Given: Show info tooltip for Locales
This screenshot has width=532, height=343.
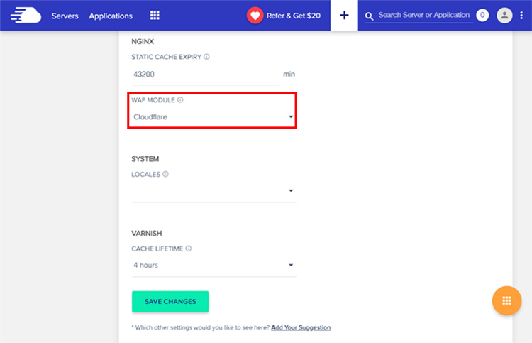Looking at the screenshot, I should click(165, 174).
